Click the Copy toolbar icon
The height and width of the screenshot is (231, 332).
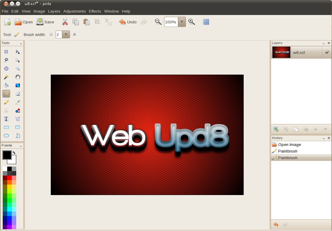pyautogui.click(x=76, y=22)
